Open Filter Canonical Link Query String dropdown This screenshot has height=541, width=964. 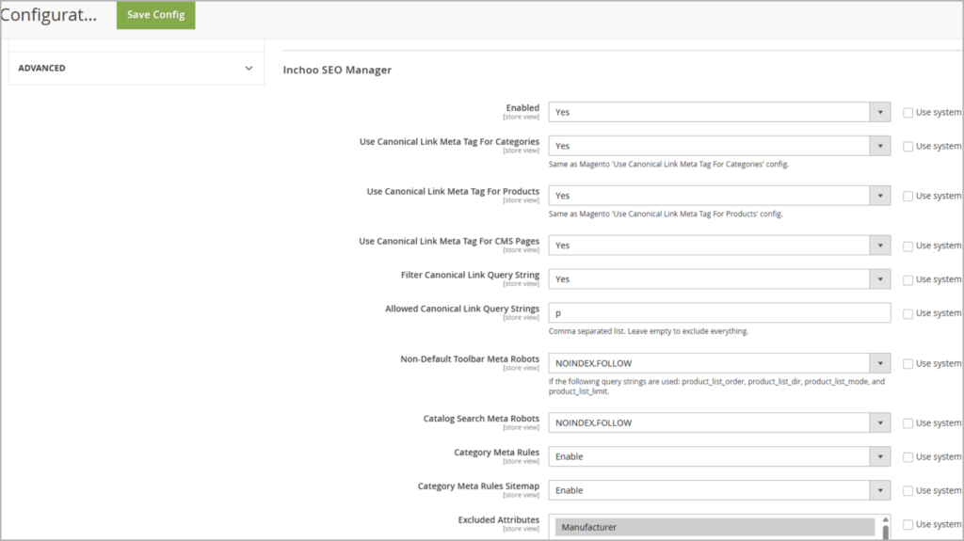pyautogui.click(x=719, y=279)
